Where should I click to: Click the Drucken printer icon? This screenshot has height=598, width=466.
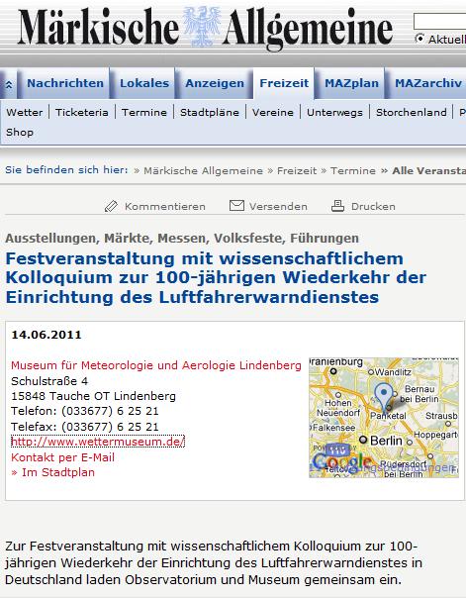(337, 206)
